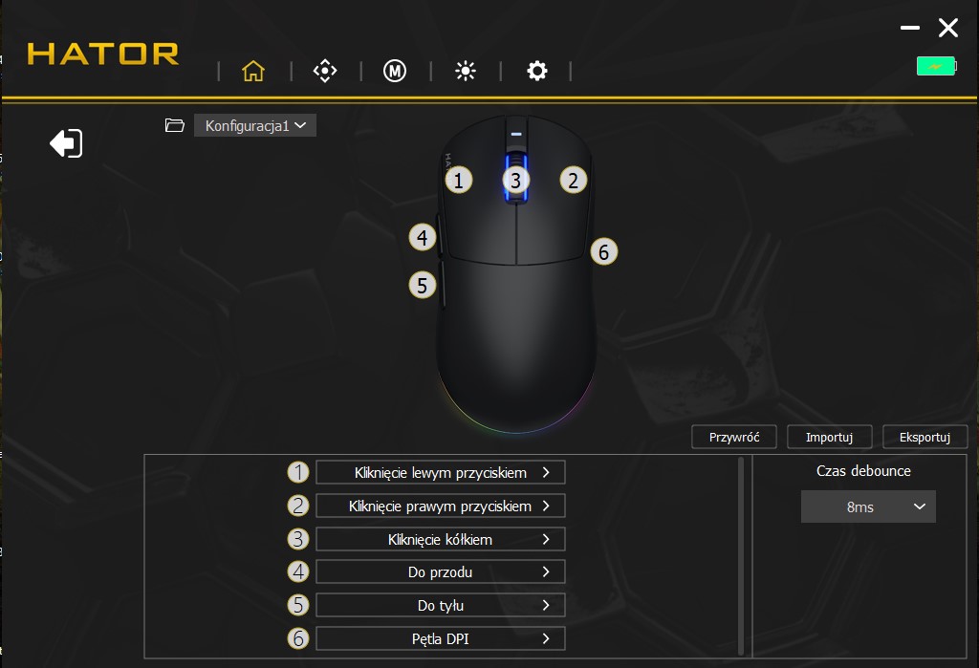Open the Home tab icon

(253, 72)
